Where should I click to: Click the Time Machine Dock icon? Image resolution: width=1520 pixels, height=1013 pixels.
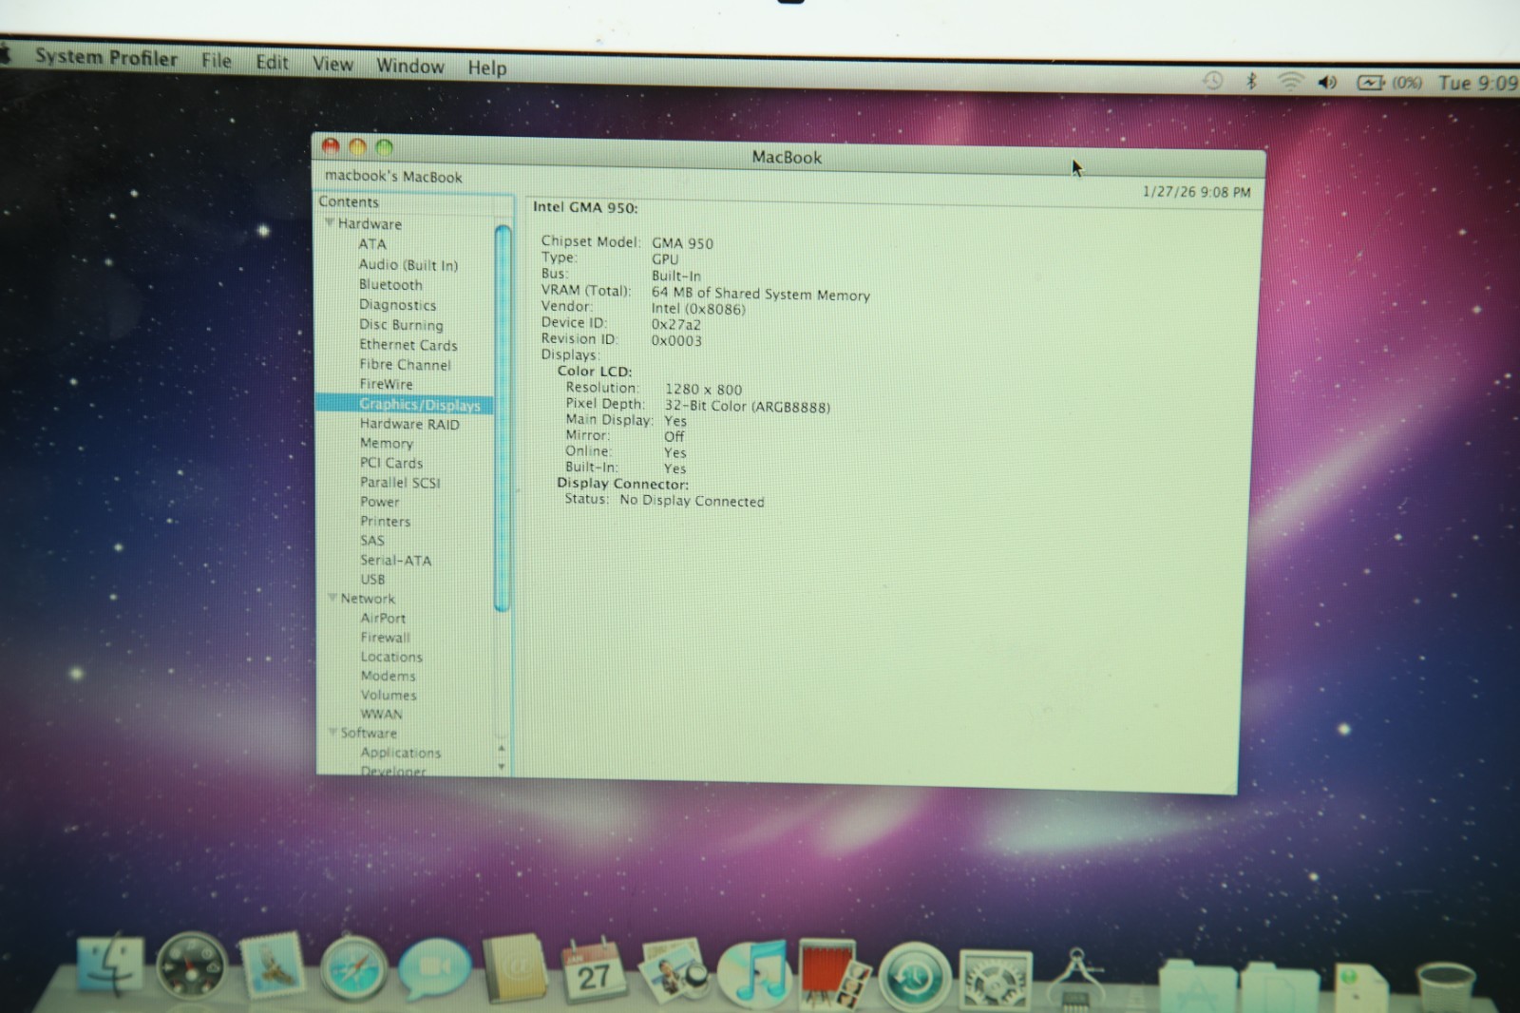click(914, 977)
